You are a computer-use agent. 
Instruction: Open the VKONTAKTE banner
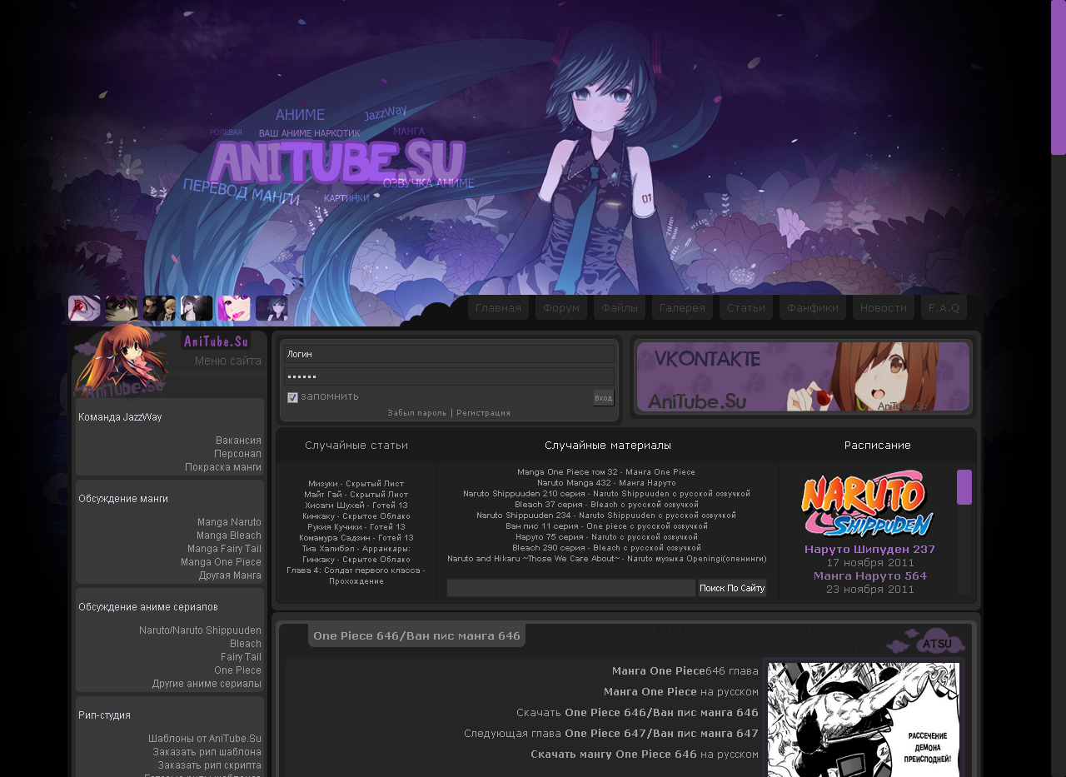pos(803,376)
